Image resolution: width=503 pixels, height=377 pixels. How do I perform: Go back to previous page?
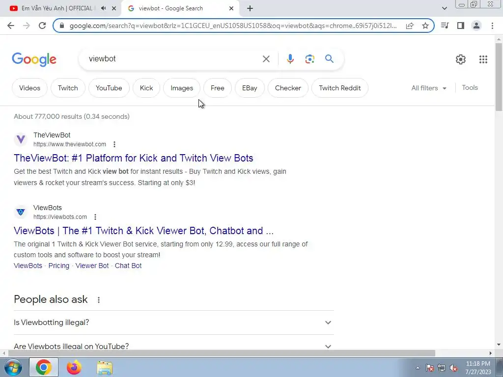click(x=11, y=26)
